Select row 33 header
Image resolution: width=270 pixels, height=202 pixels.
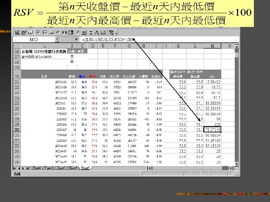[17, 146]
